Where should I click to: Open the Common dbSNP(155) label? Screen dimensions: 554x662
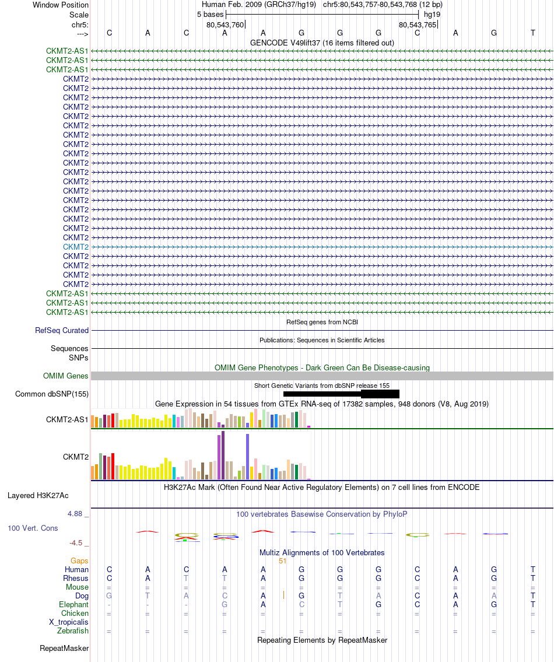coord(52,394)
